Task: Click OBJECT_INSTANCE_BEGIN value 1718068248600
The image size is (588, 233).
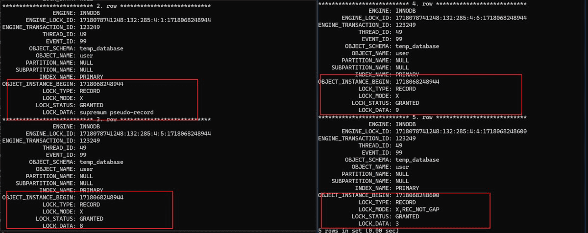Action: (416, 195)
